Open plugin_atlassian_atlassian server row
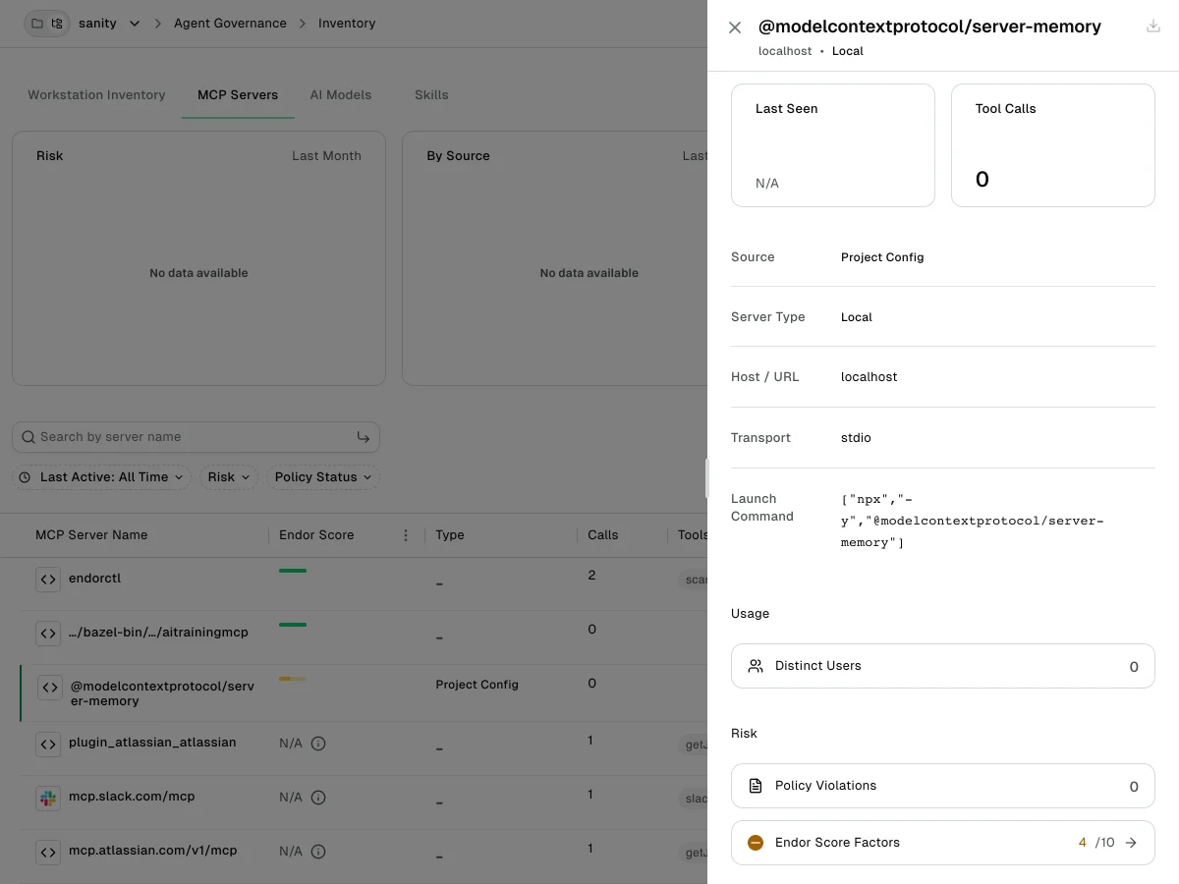This screenshot has height=884, width=1179. pos(152,743)
